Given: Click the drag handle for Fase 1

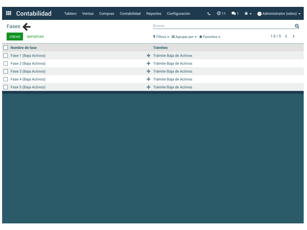Looking at the screenshot, I should [x=148, y=55].
